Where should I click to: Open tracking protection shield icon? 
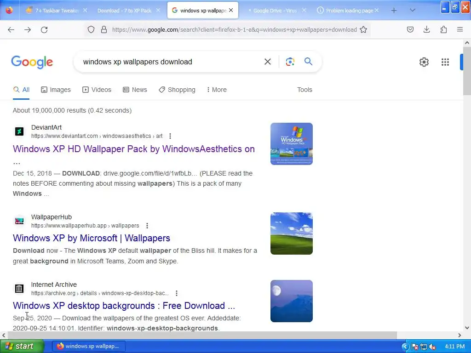coord(91,29)
